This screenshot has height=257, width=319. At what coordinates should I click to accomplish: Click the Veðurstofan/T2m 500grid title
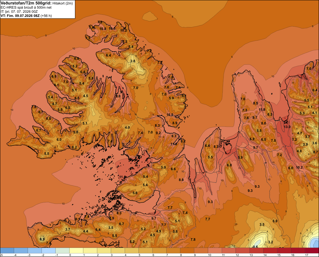point(26,3)
